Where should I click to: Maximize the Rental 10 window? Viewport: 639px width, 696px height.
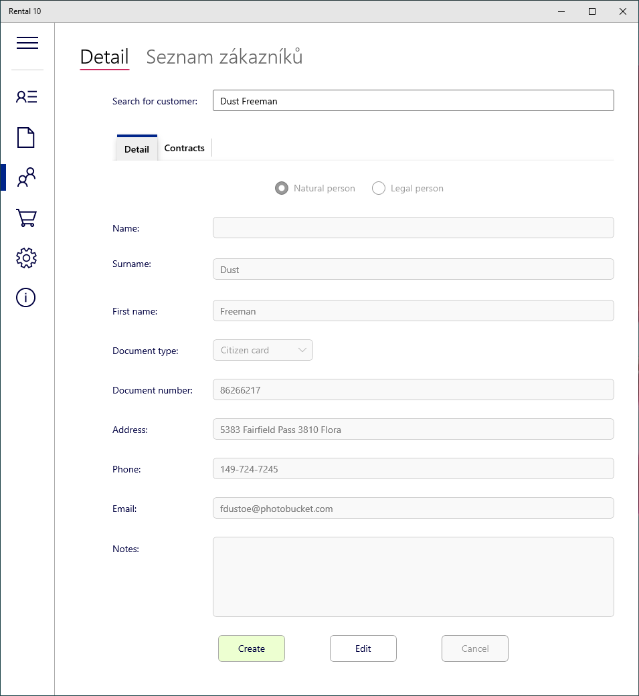591,11
